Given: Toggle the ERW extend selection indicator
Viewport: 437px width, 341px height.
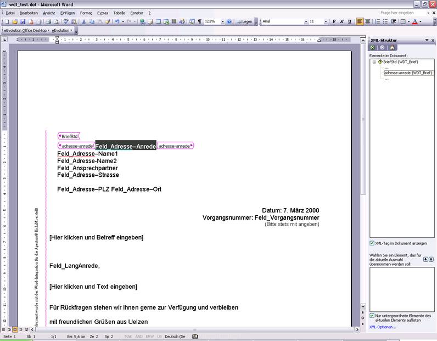Looking at the screenshot, I should [150, 337].
